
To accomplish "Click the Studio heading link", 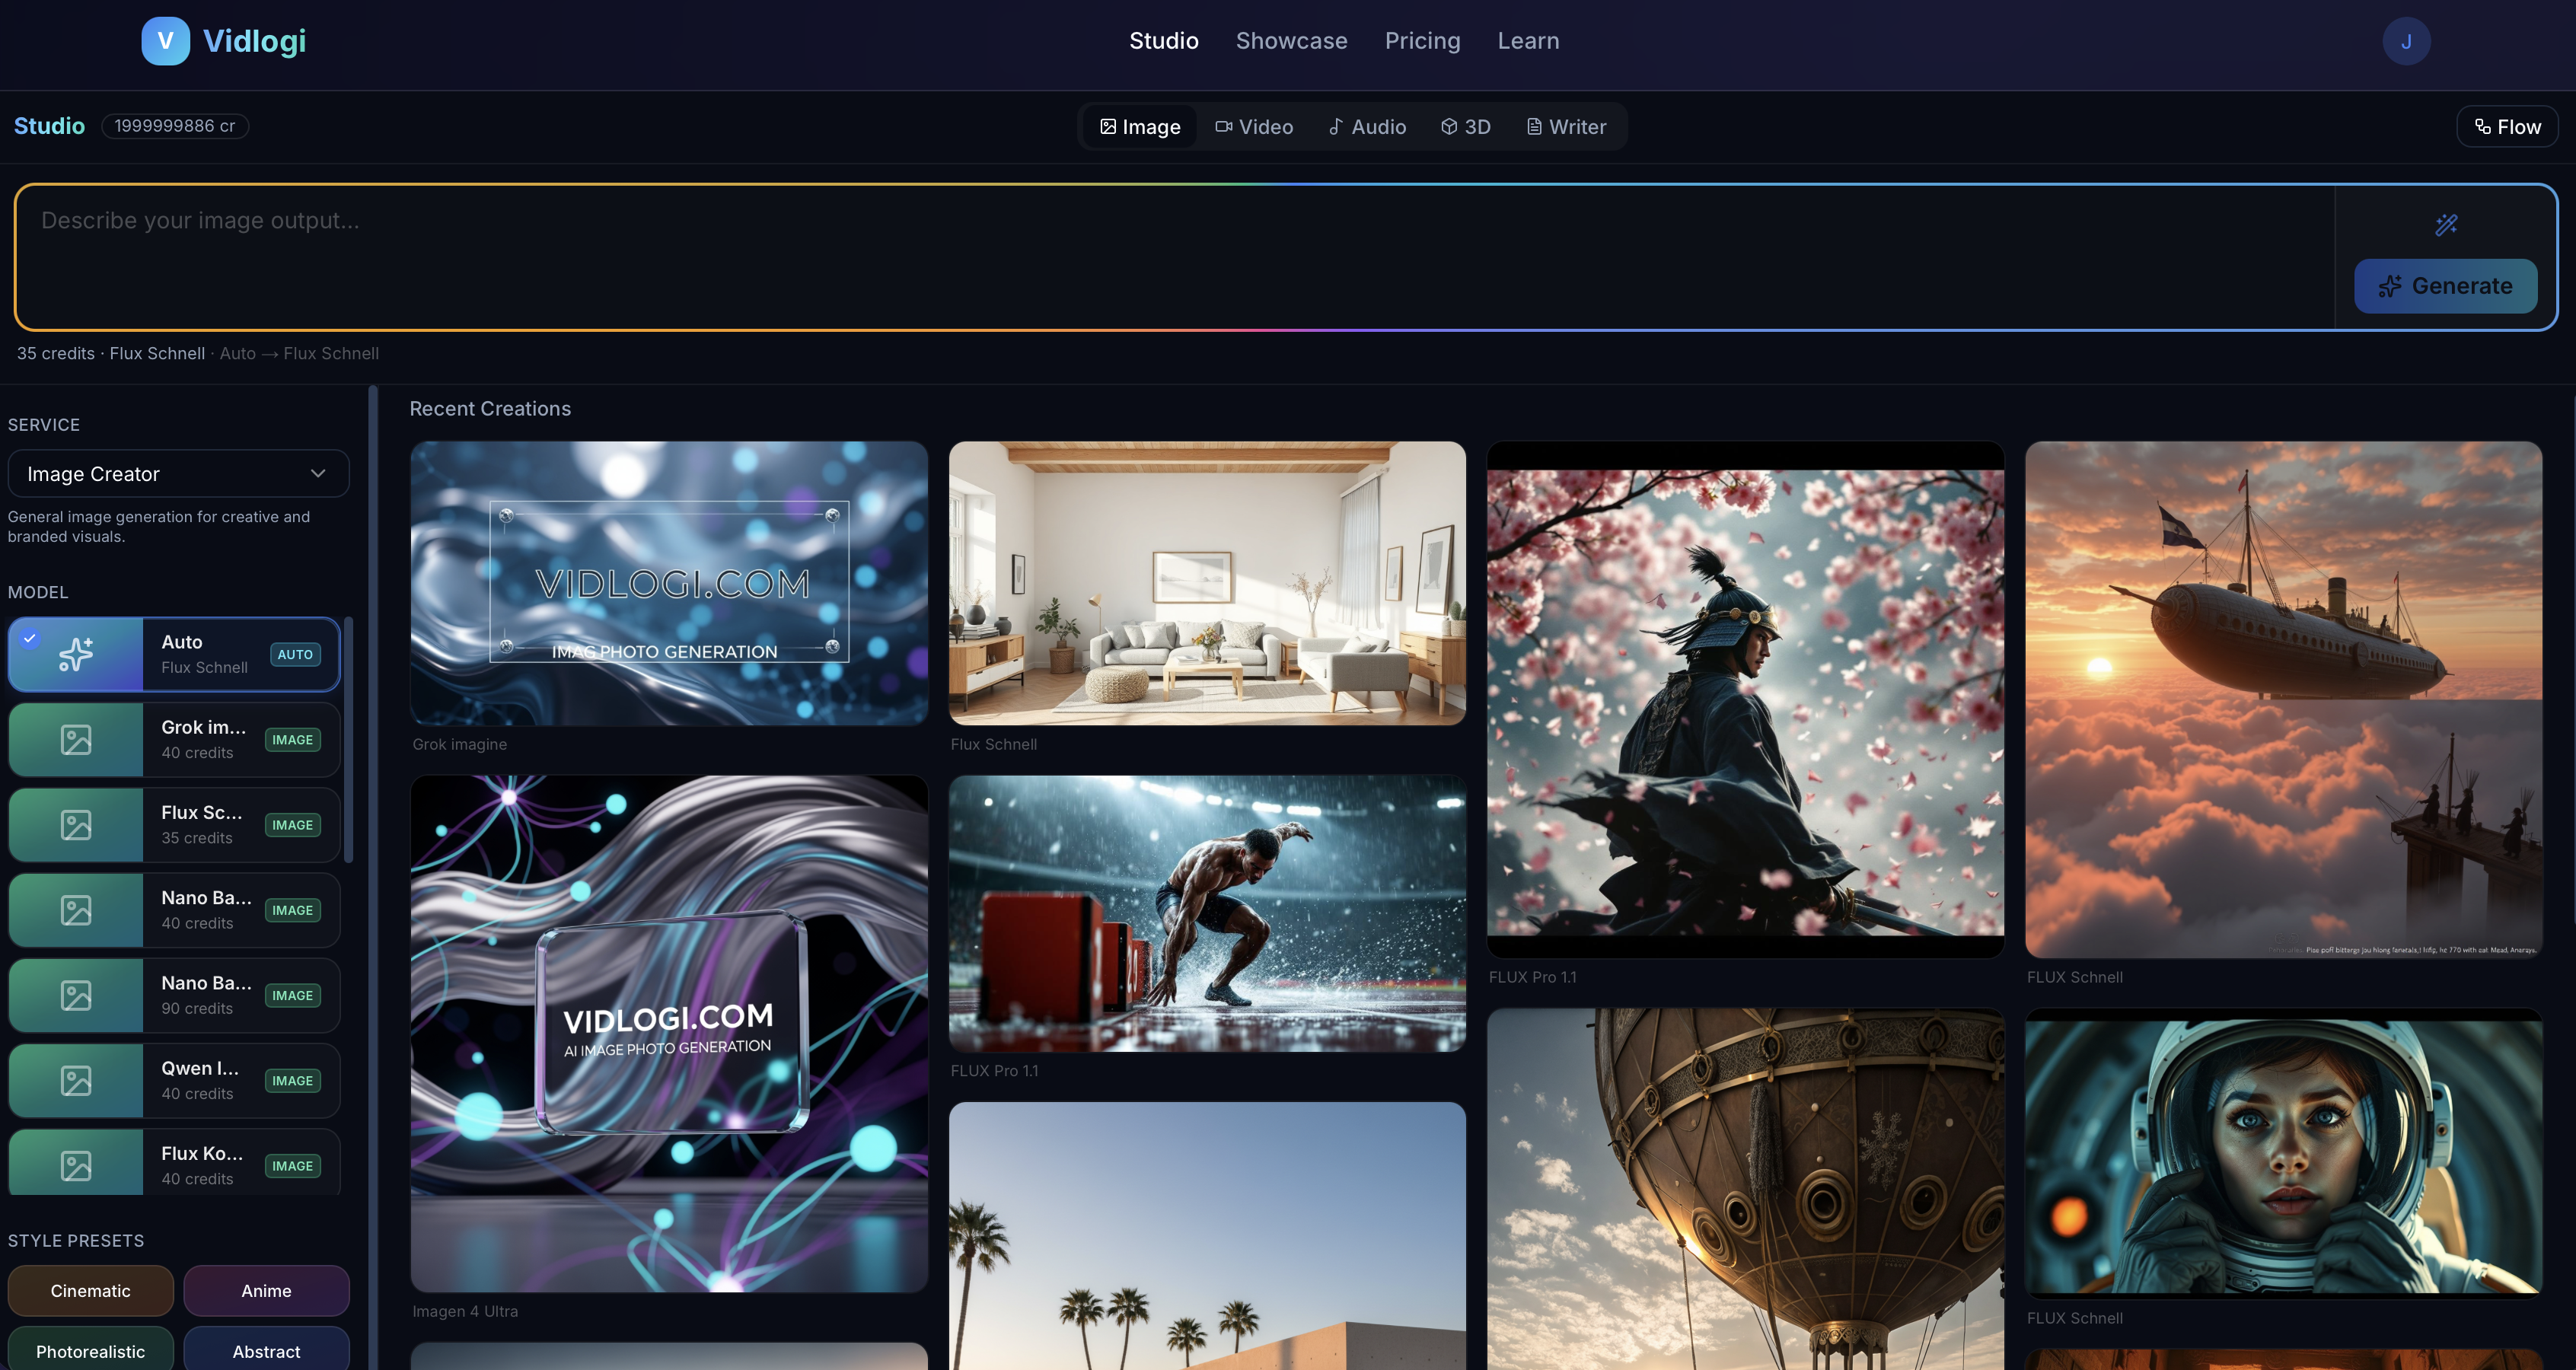I will pyautogui.click(x=49, y=126).
